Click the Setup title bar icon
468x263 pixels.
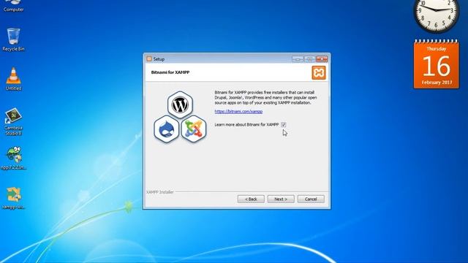(149, 59)
